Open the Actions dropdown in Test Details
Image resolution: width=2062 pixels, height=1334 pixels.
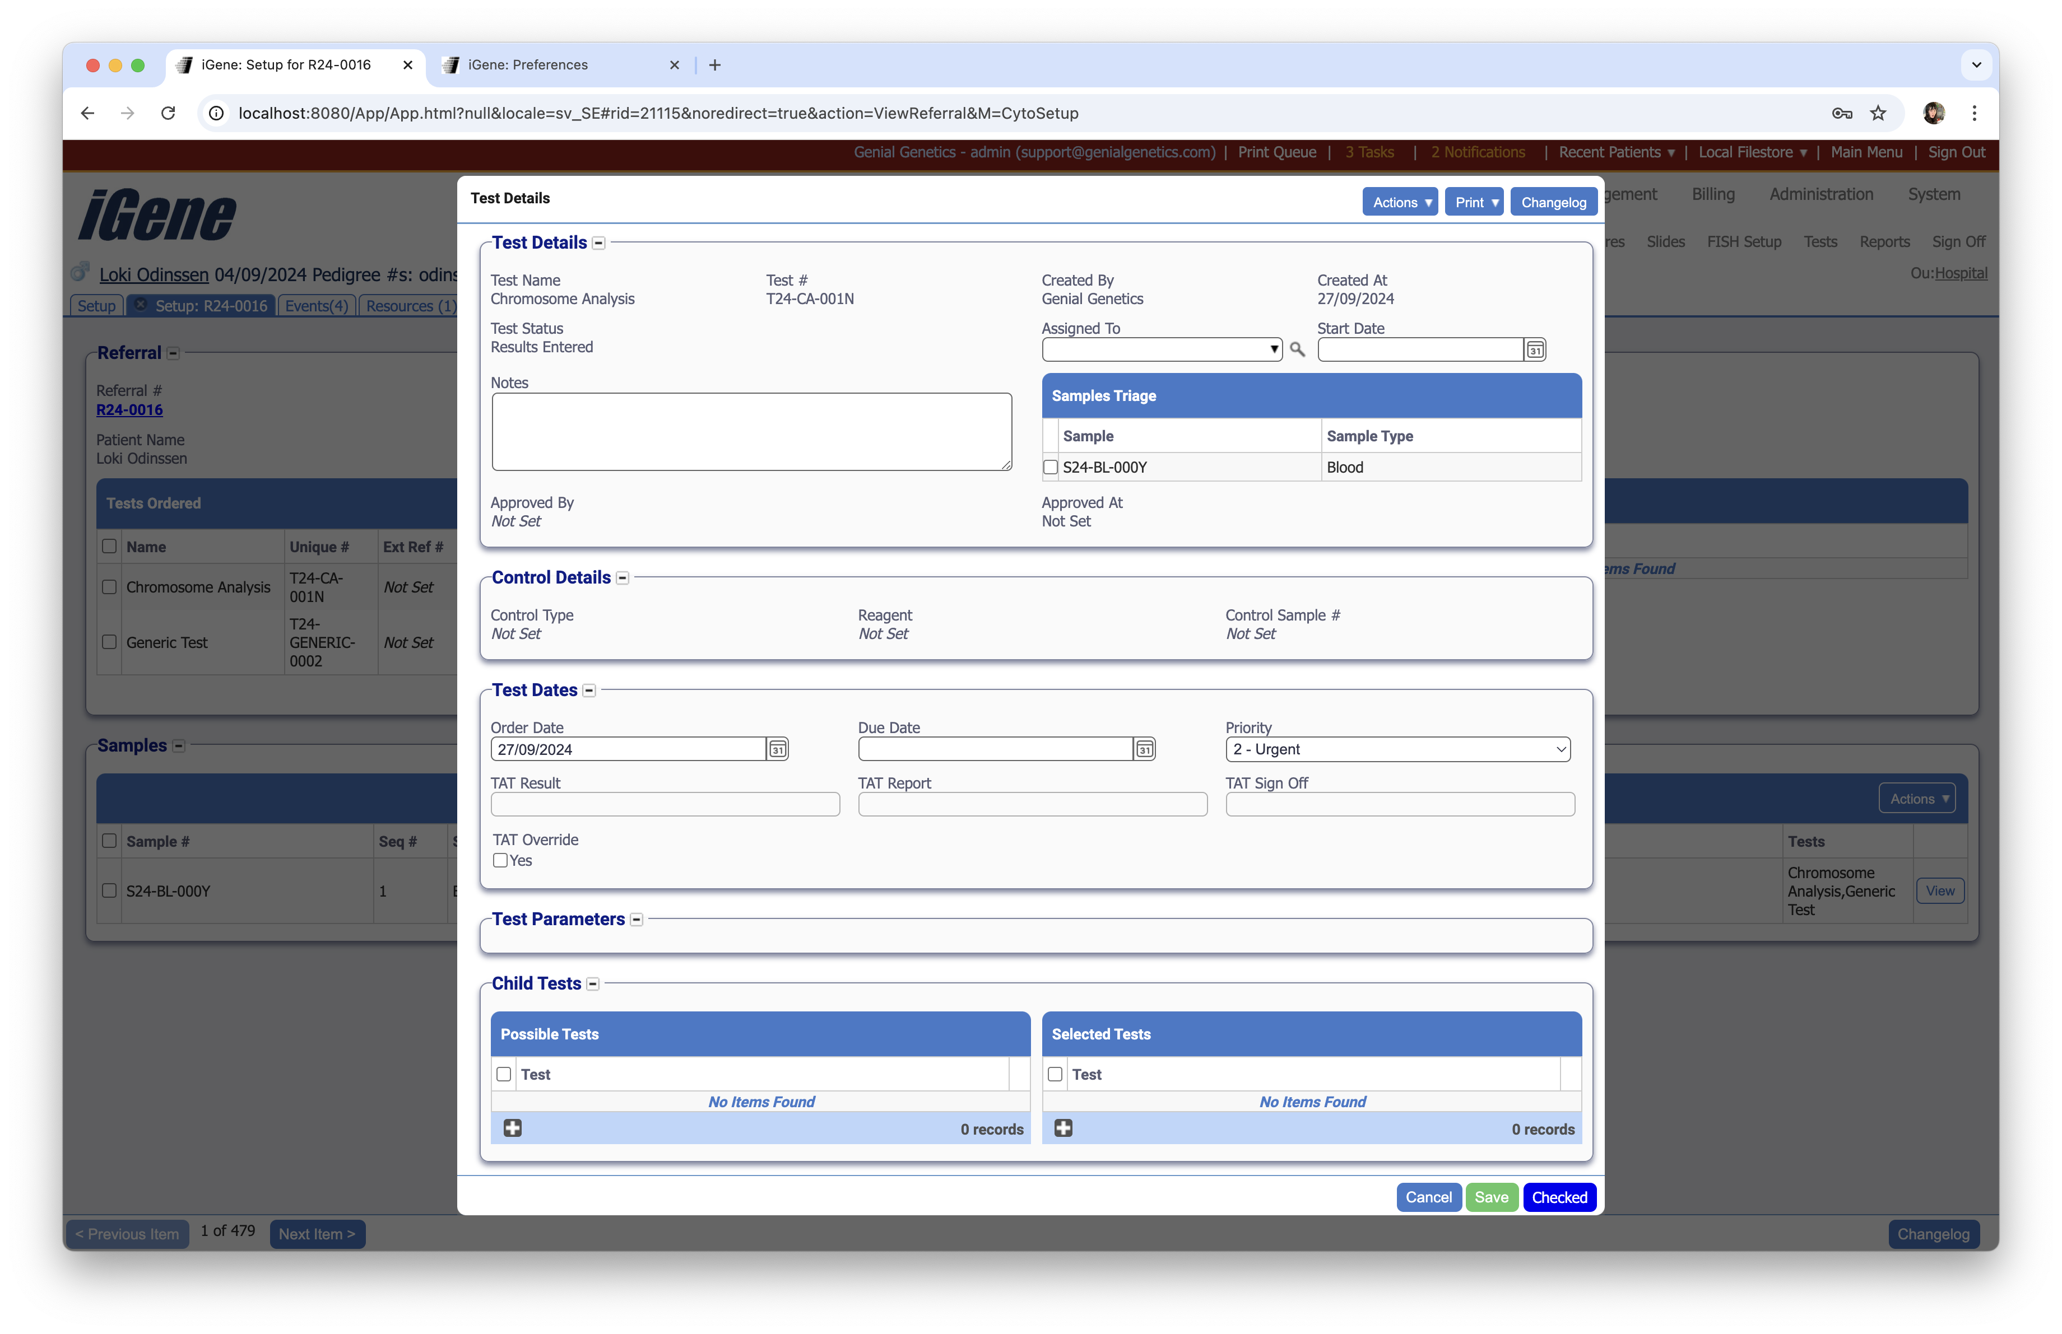point(1401,202)
